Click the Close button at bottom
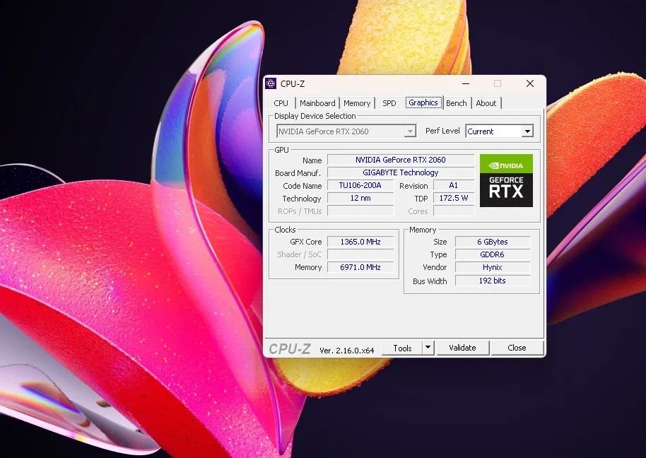This screenshot has width=646, height=458. coord(517,348)
